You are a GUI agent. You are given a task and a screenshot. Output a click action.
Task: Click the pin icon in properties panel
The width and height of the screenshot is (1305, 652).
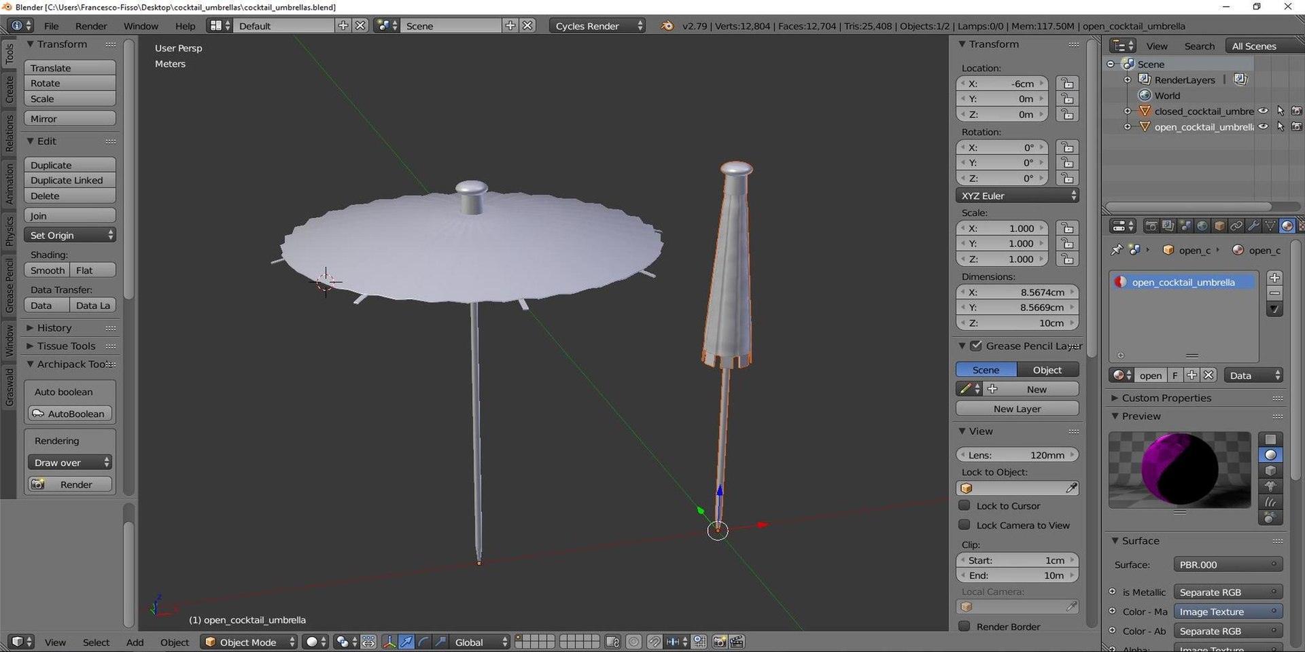coord(1116,250)
